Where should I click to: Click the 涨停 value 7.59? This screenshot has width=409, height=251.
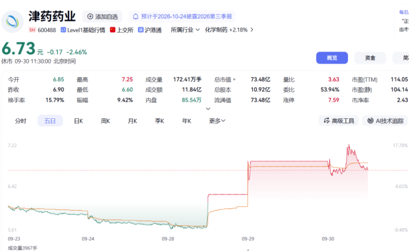(x=333, y=100)
